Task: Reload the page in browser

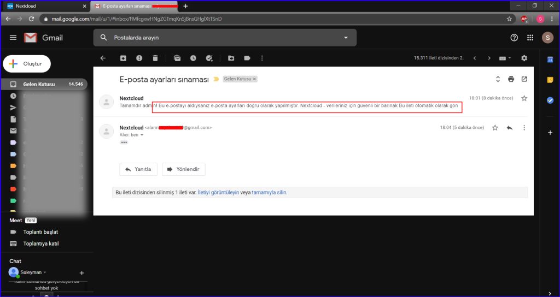Action: point(31,19)
